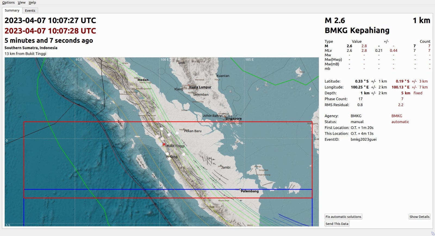This screenshot has width=435, height=236.
Task: Click the BMKG Kepahiang region heading
Action: pyautogui.click(x=357, y=30)
